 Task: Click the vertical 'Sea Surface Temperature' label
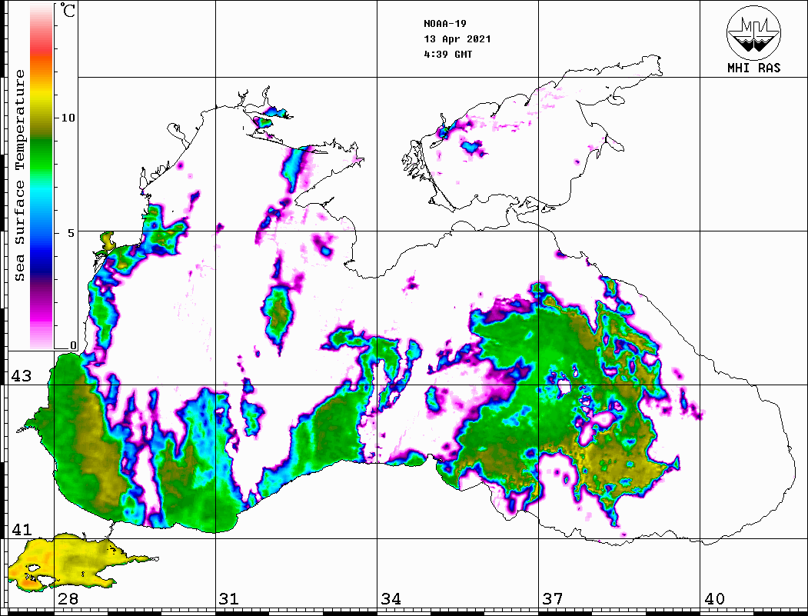pyautogui.click(x=19, y=175)
